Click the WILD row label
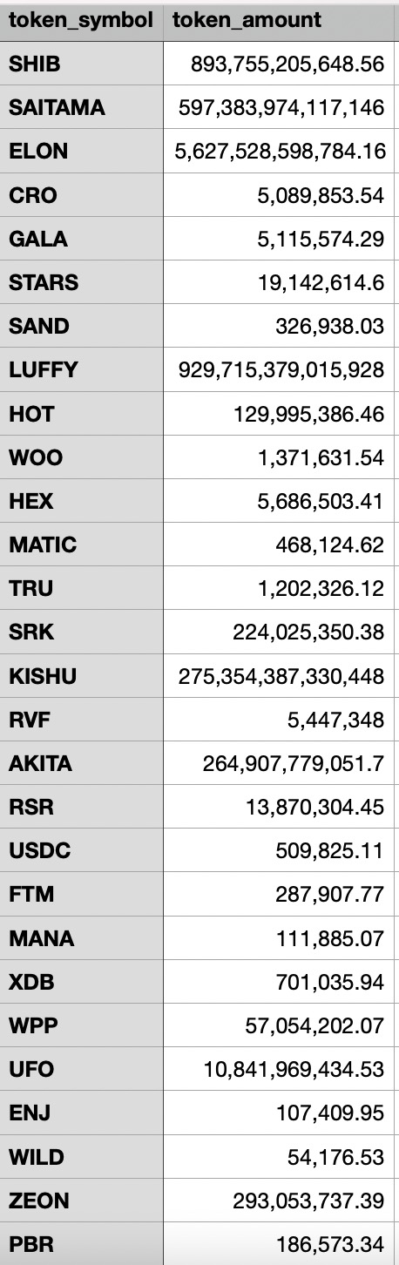 (x=81, y=1157)
